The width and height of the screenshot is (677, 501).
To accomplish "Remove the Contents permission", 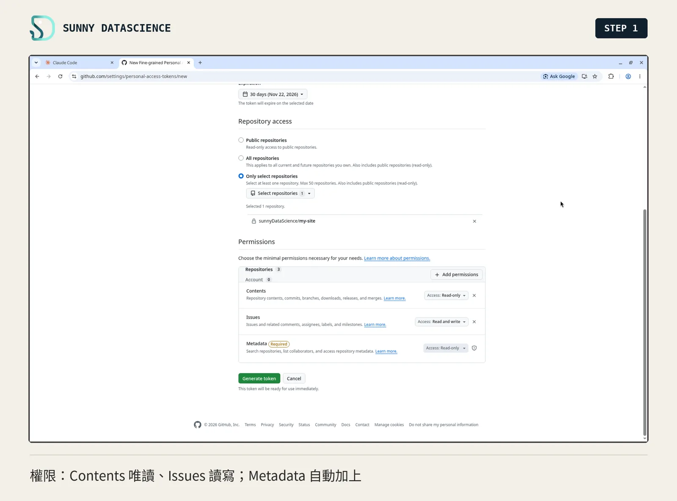I will tap(474, 296).
